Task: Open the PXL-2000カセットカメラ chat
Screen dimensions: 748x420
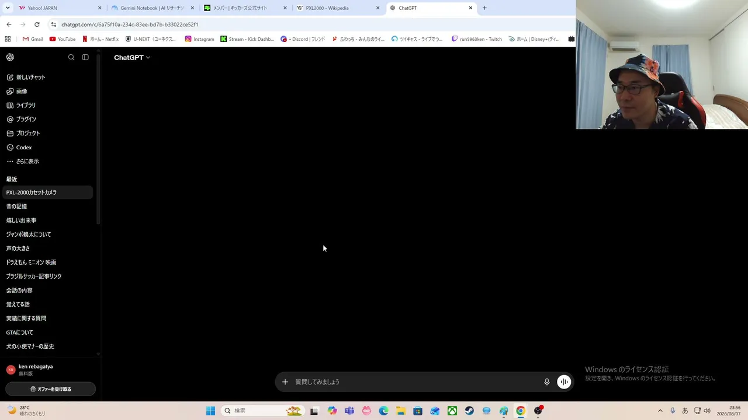Action: coord(48,192)
